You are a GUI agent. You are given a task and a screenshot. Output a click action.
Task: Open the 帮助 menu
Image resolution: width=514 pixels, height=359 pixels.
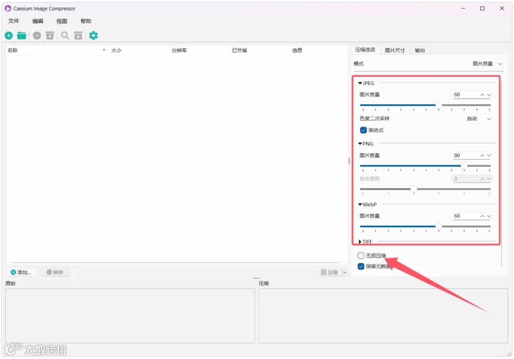point(86,21)
